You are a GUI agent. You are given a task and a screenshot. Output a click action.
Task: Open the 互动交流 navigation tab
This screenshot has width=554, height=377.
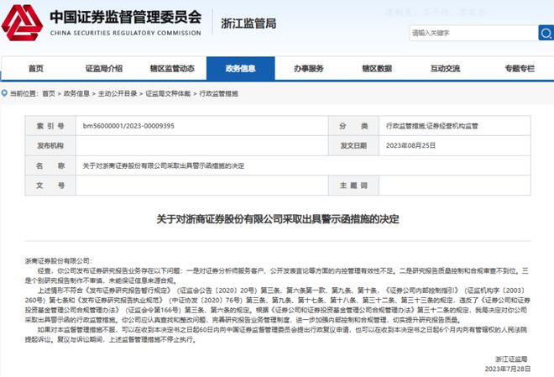tap(445, 69)
